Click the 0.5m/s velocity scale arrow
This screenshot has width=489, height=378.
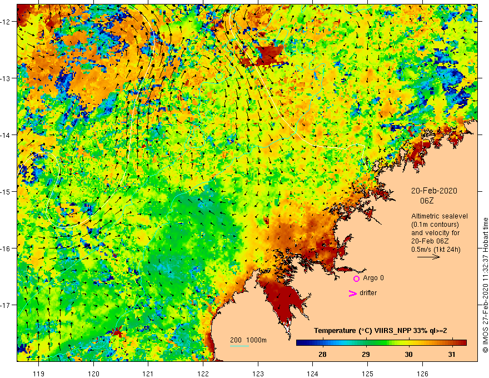coord(429,257)
